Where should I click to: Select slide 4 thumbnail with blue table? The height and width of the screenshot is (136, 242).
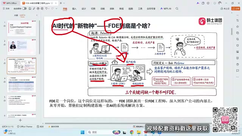pos(22,85)
